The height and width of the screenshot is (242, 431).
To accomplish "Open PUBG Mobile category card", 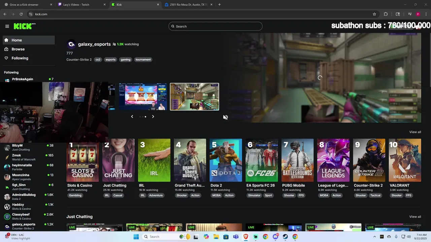I will (298, 160).
